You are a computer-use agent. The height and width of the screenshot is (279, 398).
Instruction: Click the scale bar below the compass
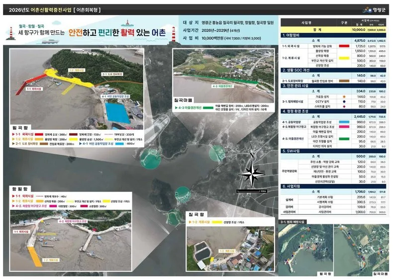[251, 191]
